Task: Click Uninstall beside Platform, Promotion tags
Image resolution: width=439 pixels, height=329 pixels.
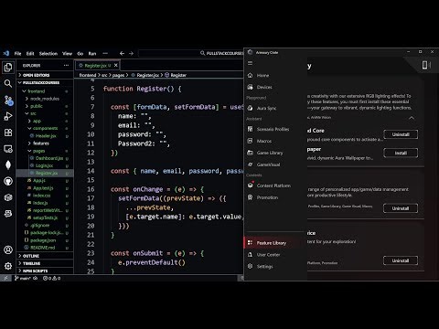Action: [401, 260]
